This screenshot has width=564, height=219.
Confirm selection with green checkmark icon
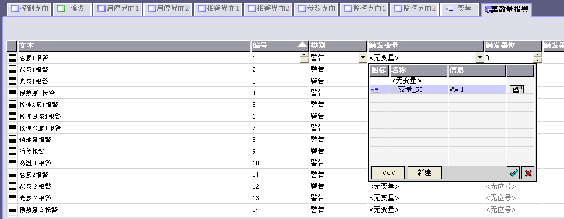pos(513,173)
